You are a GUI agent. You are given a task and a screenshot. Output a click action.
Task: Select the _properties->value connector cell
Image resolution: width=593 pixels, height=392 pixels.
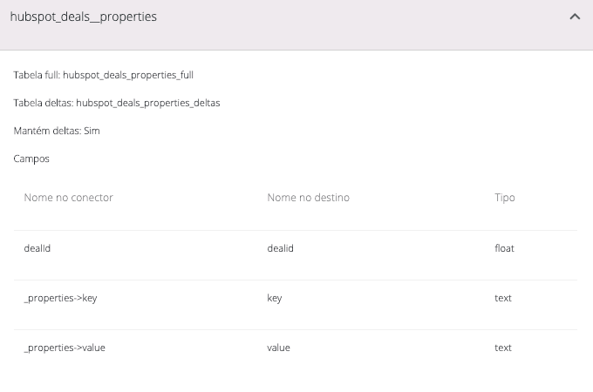[x=65, y=348]
